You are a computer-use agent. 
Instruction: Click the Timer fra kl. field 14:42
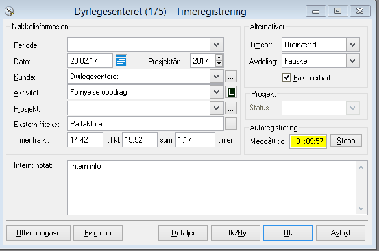point(85,139)
